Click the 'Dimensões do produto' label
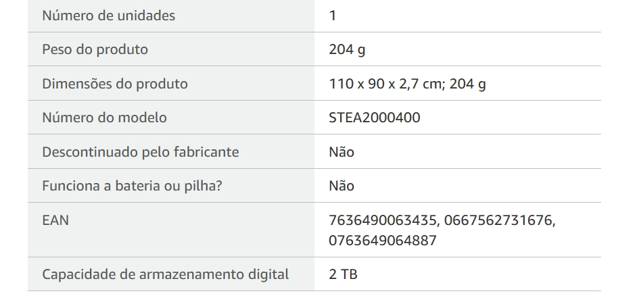The height and width of the screenshot is (304, 637). pyautogui.click(x=115, y=84)
